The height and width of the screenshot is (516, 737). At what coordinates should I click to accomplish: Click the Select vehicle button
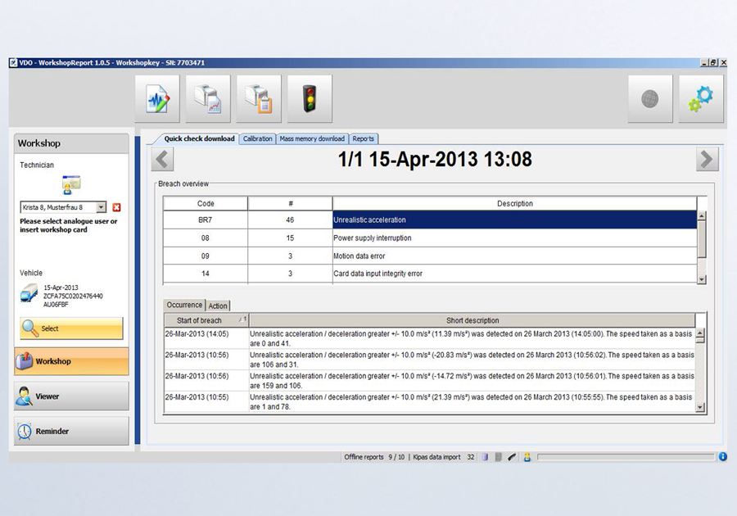[x=71, y=328]
